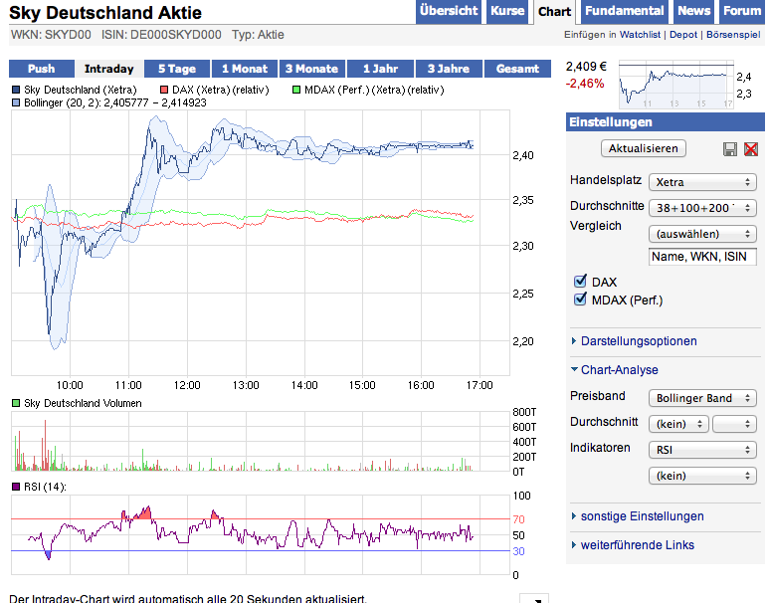Select the 1 Monat time range
Image resolution: width=768 pixels, height=603 pixels.
click(x=245, y=69)
